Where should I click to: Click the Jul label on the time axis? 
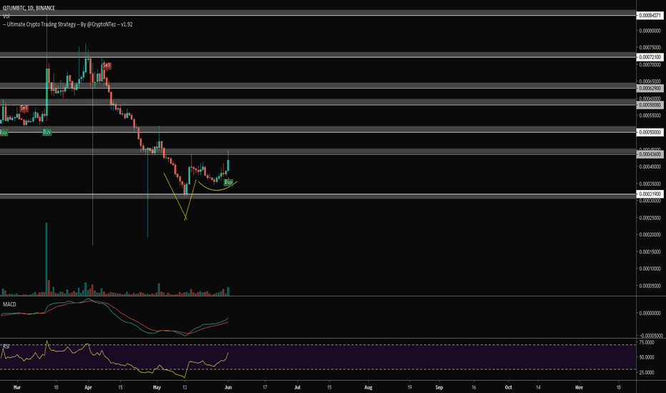(x=297, y=387)
